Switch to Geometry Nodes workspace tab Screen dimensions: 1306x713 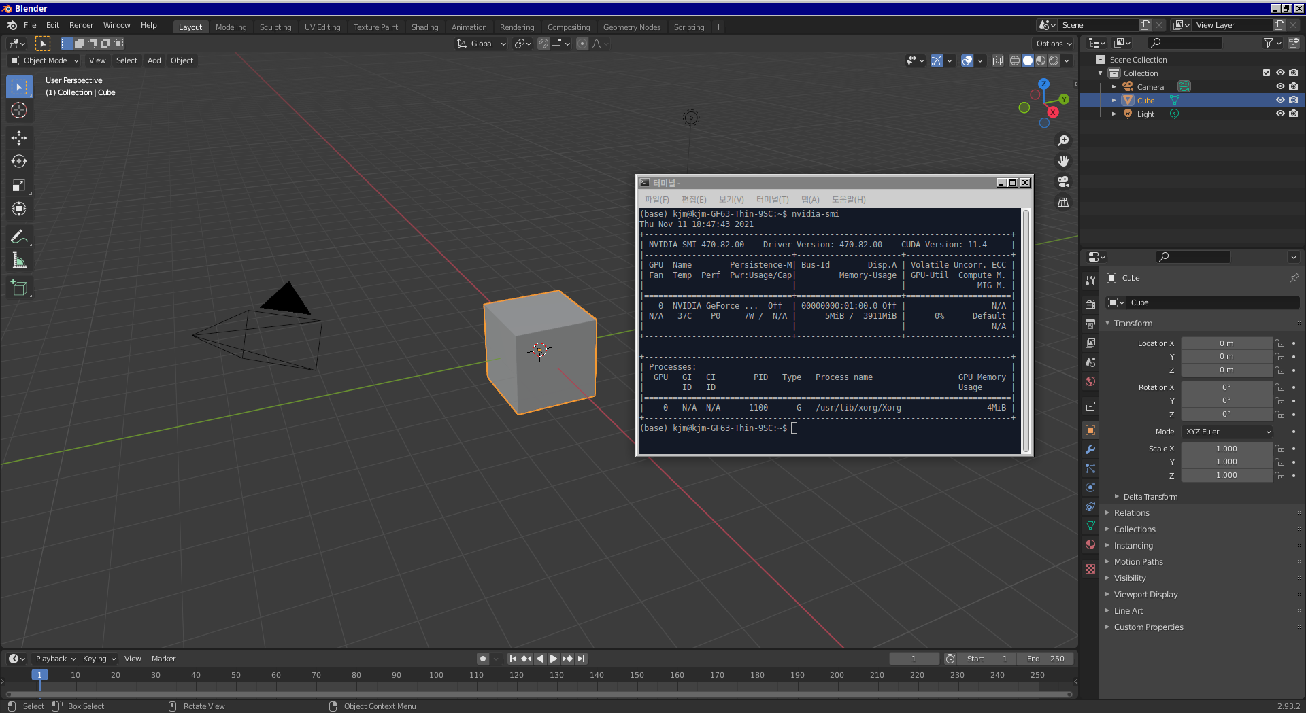632,27
